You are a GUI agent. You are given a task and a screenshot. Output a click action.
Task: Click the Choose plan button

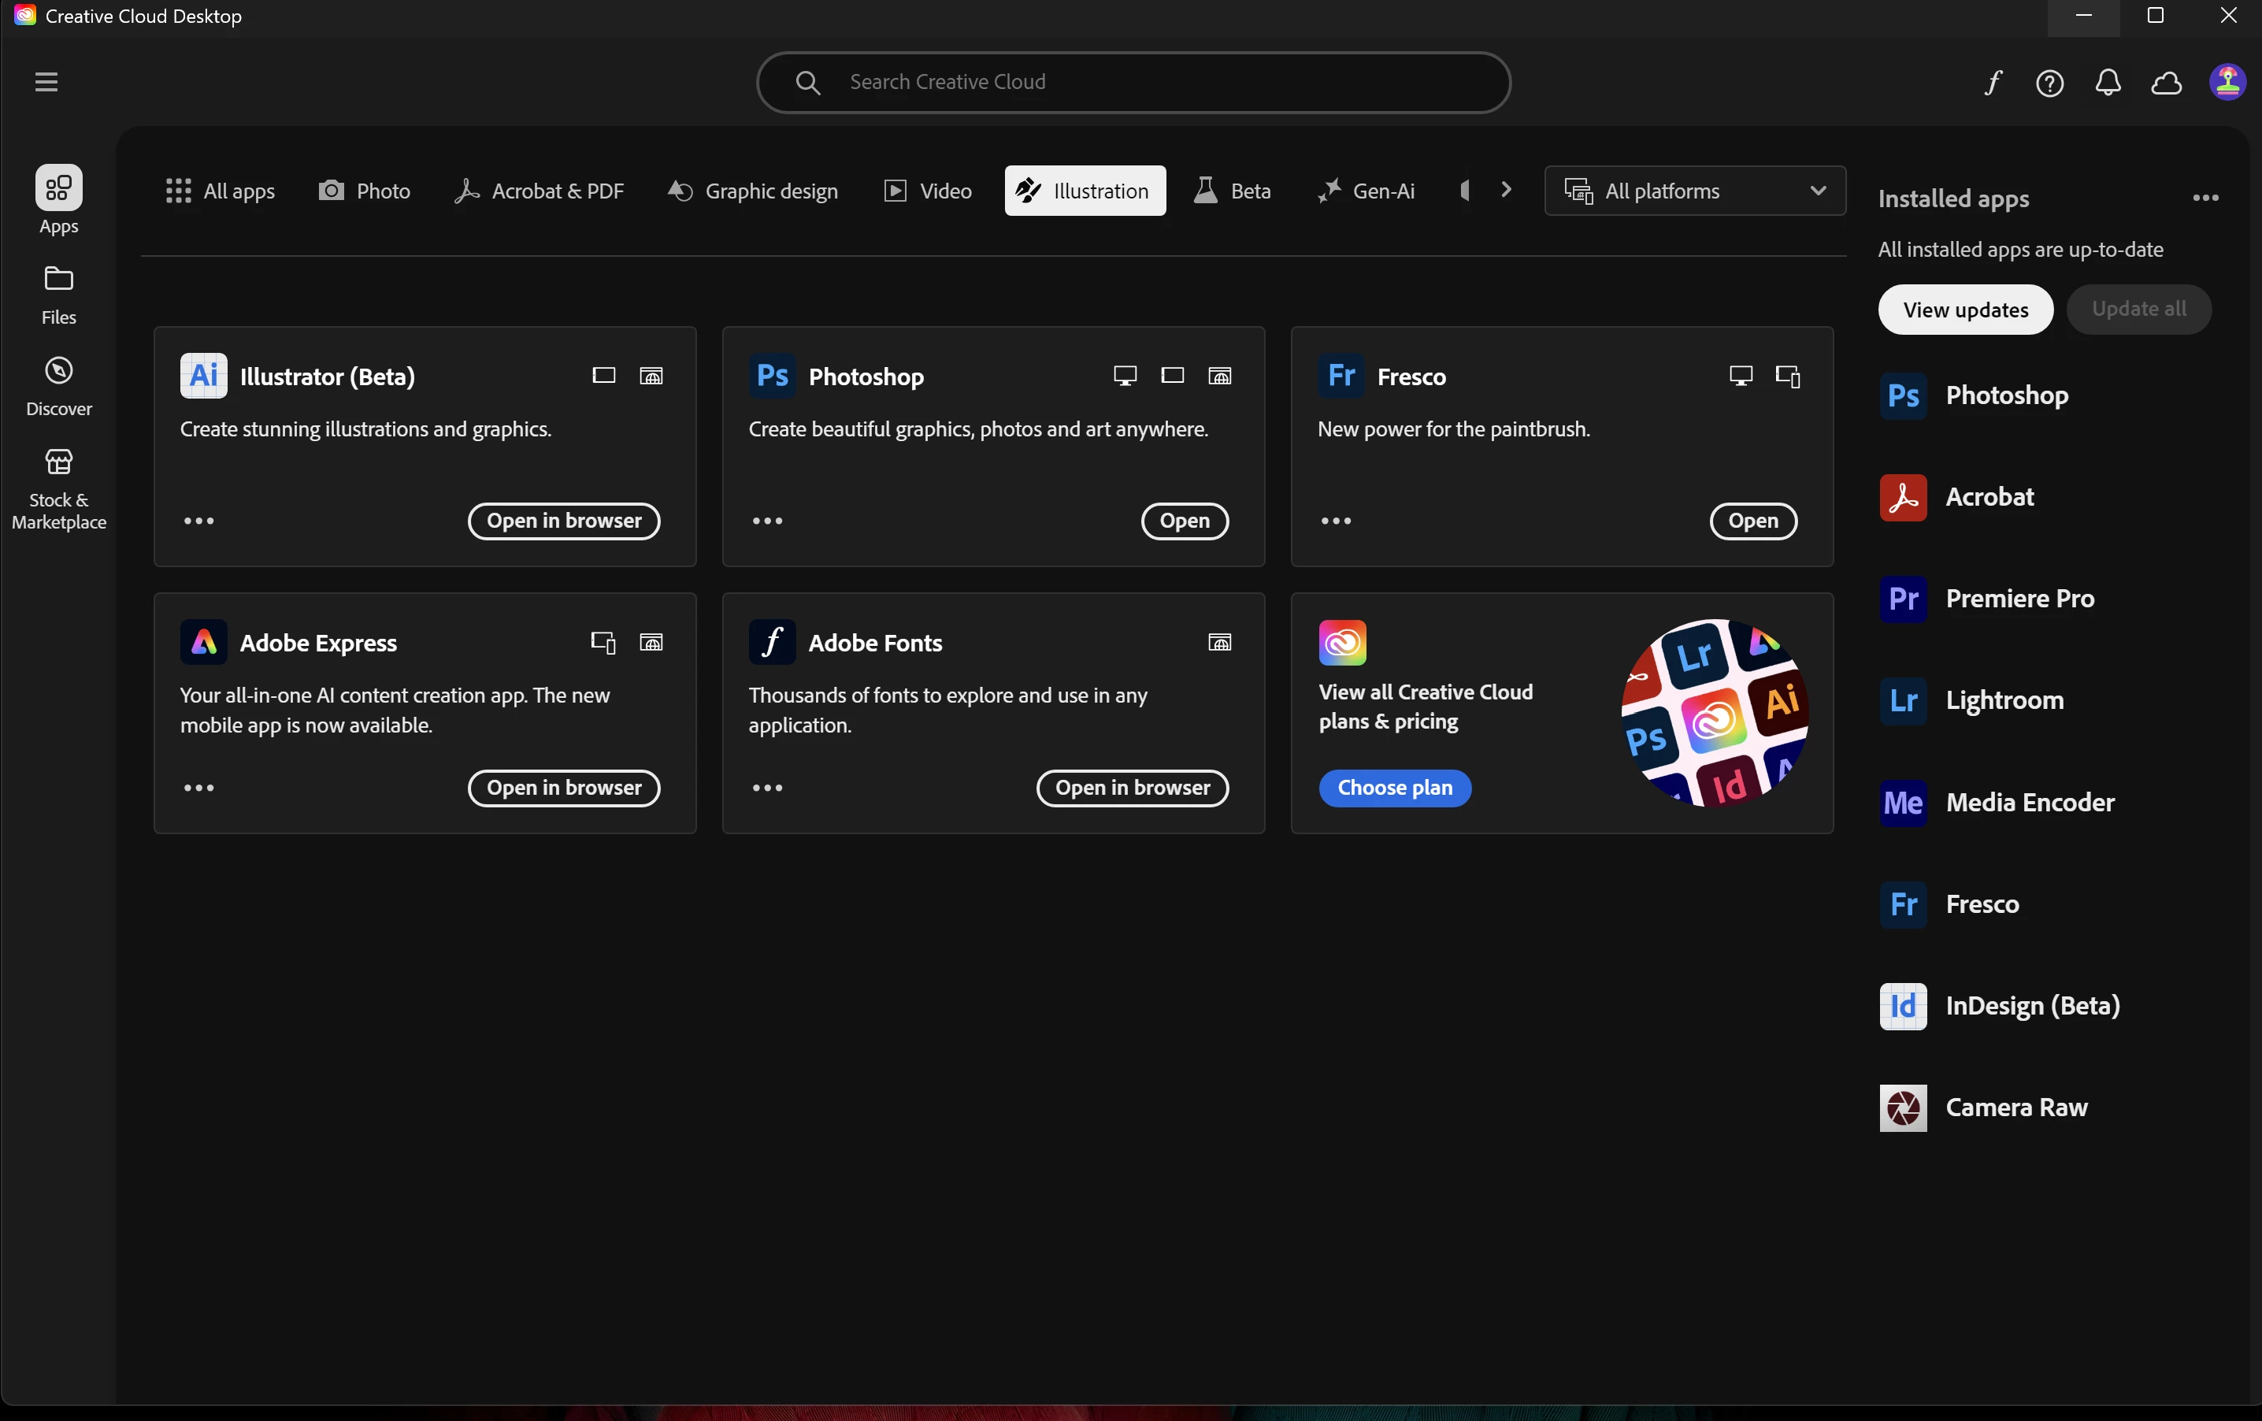[1394, 787]
